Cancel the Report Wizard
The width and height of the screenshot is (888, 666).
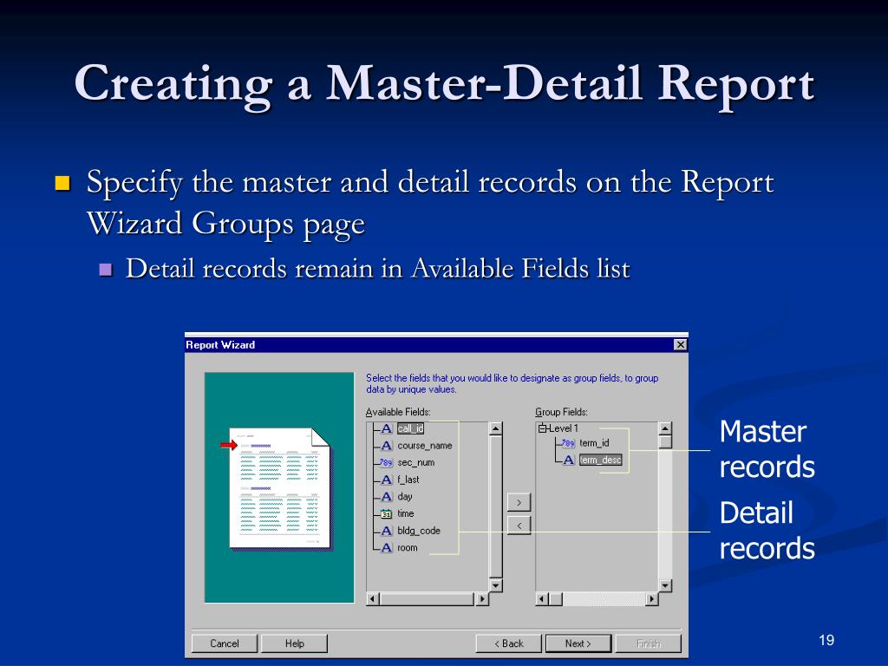point(225,643)
